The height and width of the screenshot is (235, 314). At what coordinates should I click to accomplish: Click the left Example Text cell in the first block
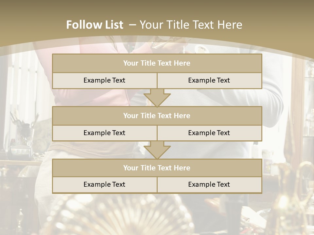pos(105,80)
